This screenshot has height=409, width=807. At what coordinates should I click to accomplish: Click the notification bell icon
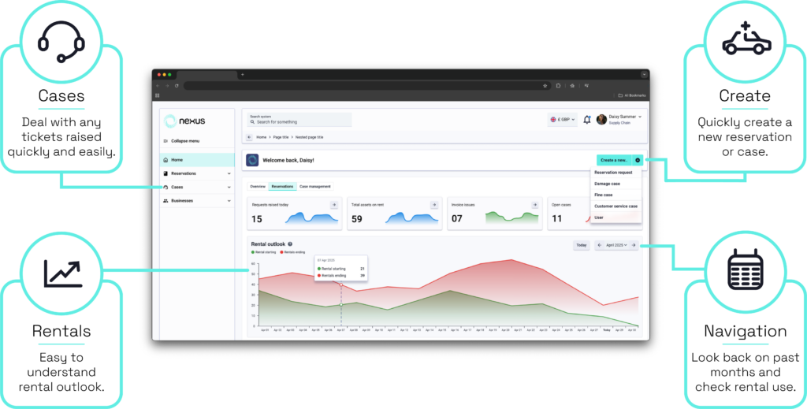click(x=586, y=120)
